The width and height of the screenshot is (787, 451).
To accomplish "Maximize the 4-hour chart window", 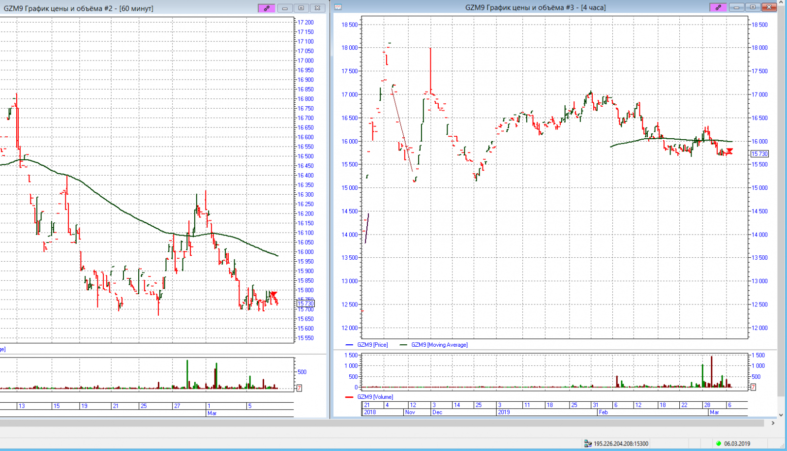I will pos(752,7).
